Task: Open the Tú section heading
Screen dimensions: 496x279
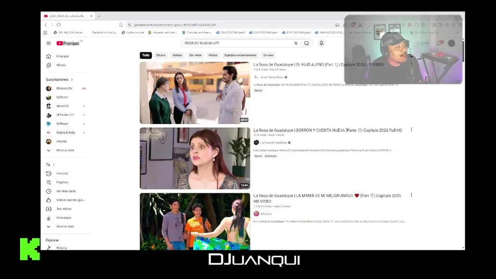Action: click(x=50, y=165)
